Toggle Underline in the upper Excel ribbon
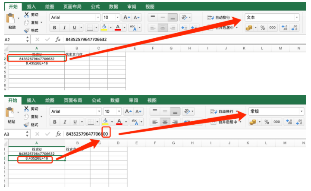Viewport: 311px width, 191px height. pos(75,28)
